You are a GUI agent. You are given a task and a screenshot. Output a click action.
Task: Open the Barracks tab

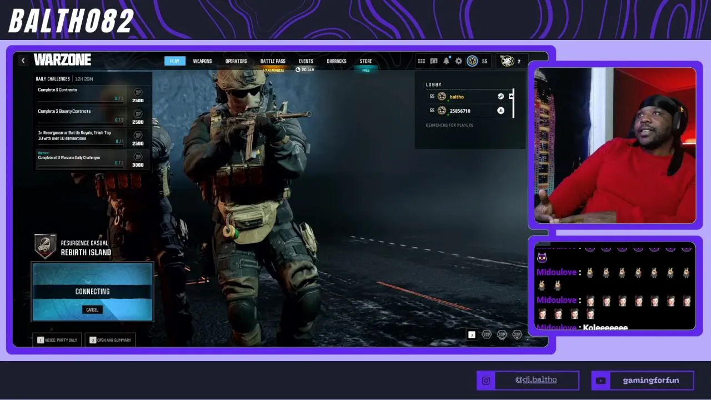[x=337, y=61]
